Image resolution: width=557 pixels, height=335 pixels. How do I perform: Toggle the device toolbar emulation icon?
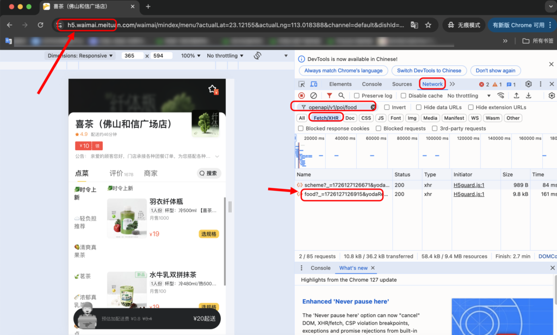pos(313,84)
